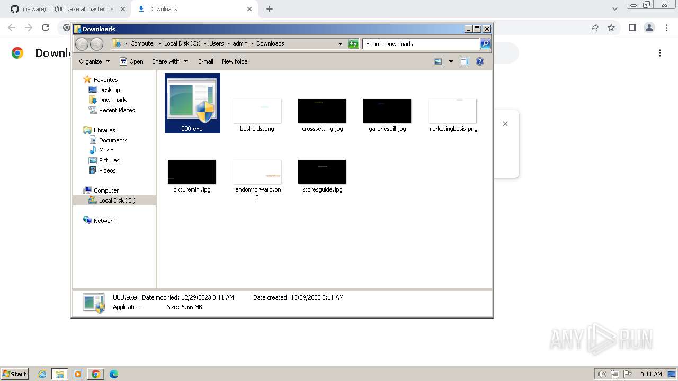Open Windows Explorer taskbar icon
Screen dimensions: 678x381
[x=60, y=374]
